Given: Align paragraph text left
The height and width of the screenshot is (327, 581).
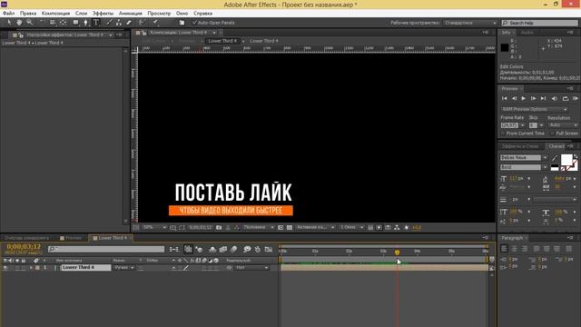Looking at the screenshot, I should 505,248.
